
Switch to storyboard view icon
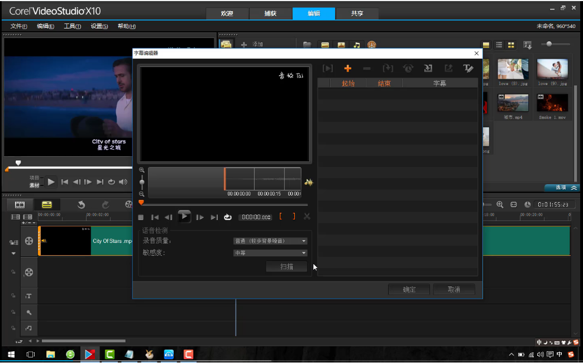(x=20, y=204)
